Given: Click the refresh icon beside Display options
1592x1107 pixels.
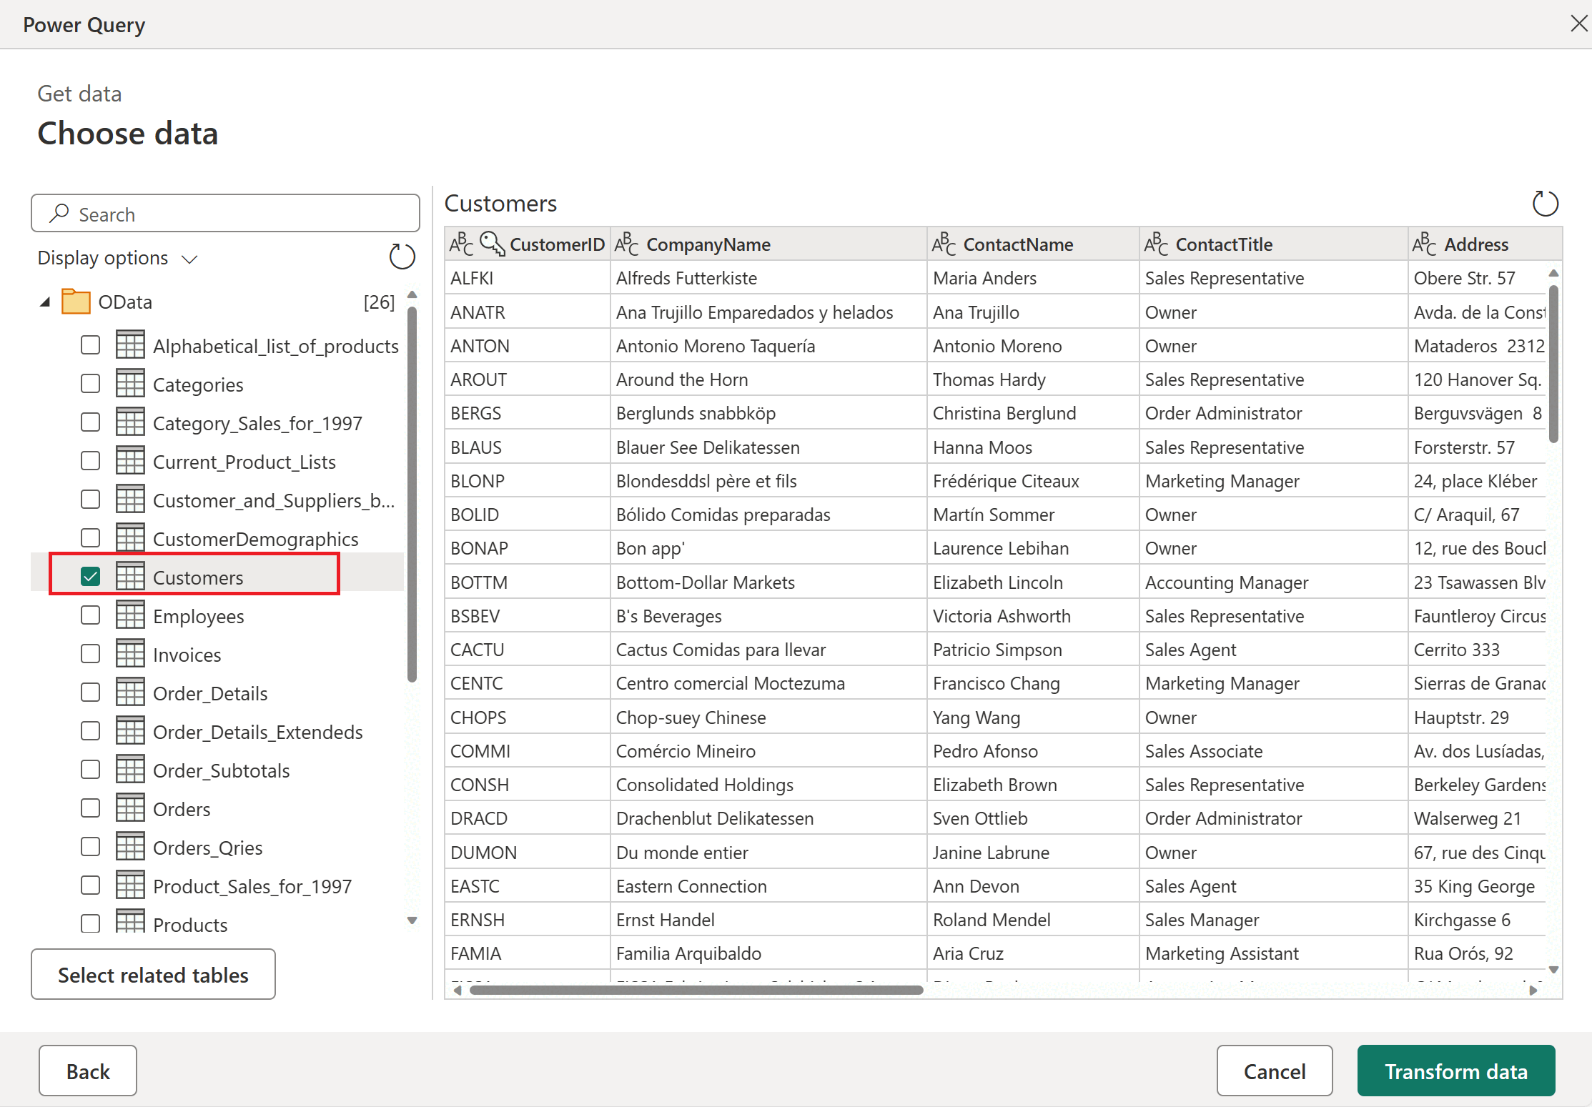Looking at the screenshot, I should tap(402, 257).
